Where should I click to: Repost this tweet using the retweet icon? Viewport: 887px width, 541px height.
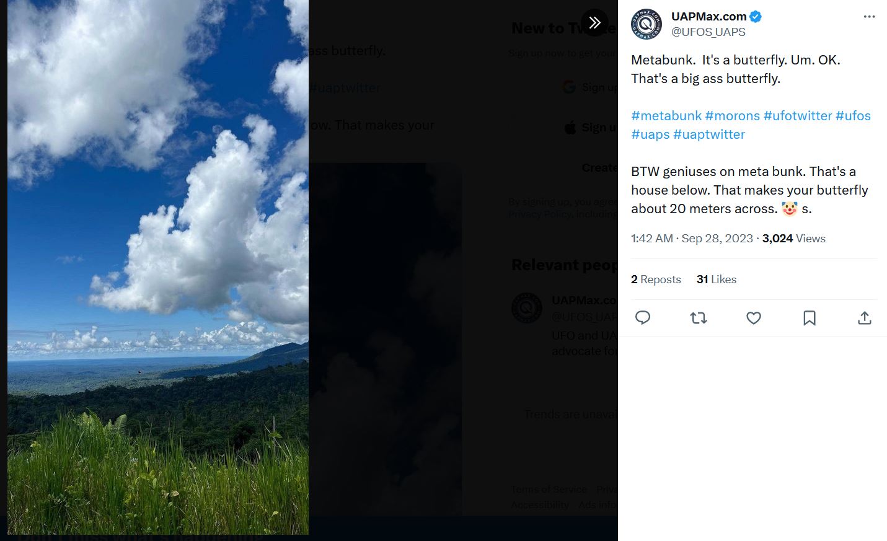698,318
